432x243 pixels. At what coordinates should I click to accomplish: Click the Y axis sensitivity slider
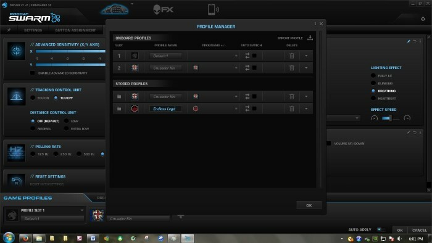coord(70,65)
